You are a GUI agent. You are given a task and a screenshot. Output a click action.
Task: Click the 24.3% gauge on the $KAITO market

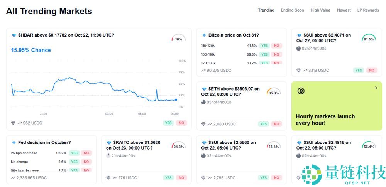pyautogui.click(x=178, y=145)
